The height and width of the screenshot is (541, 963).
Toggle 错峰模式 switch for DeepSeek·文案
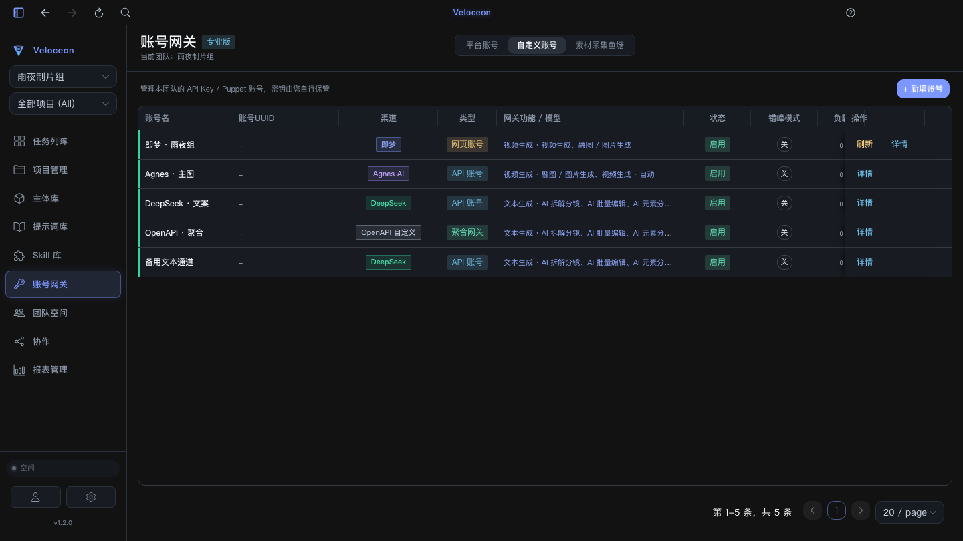[784, 203]
